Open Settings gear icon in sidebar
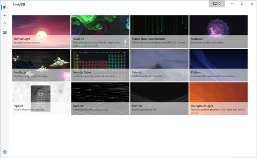The image size is (257, 158). (x=5, y=152)
